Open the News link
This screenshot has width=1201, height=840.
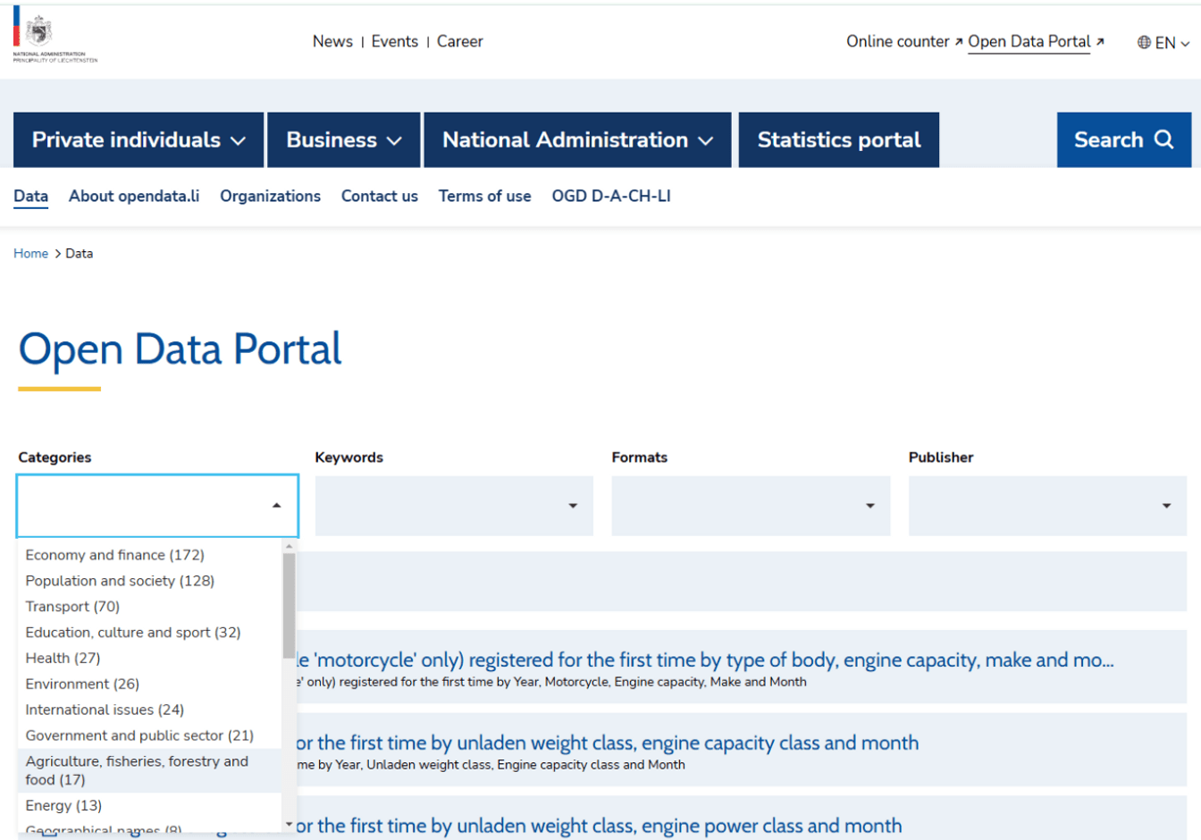[x=332, y=41]
